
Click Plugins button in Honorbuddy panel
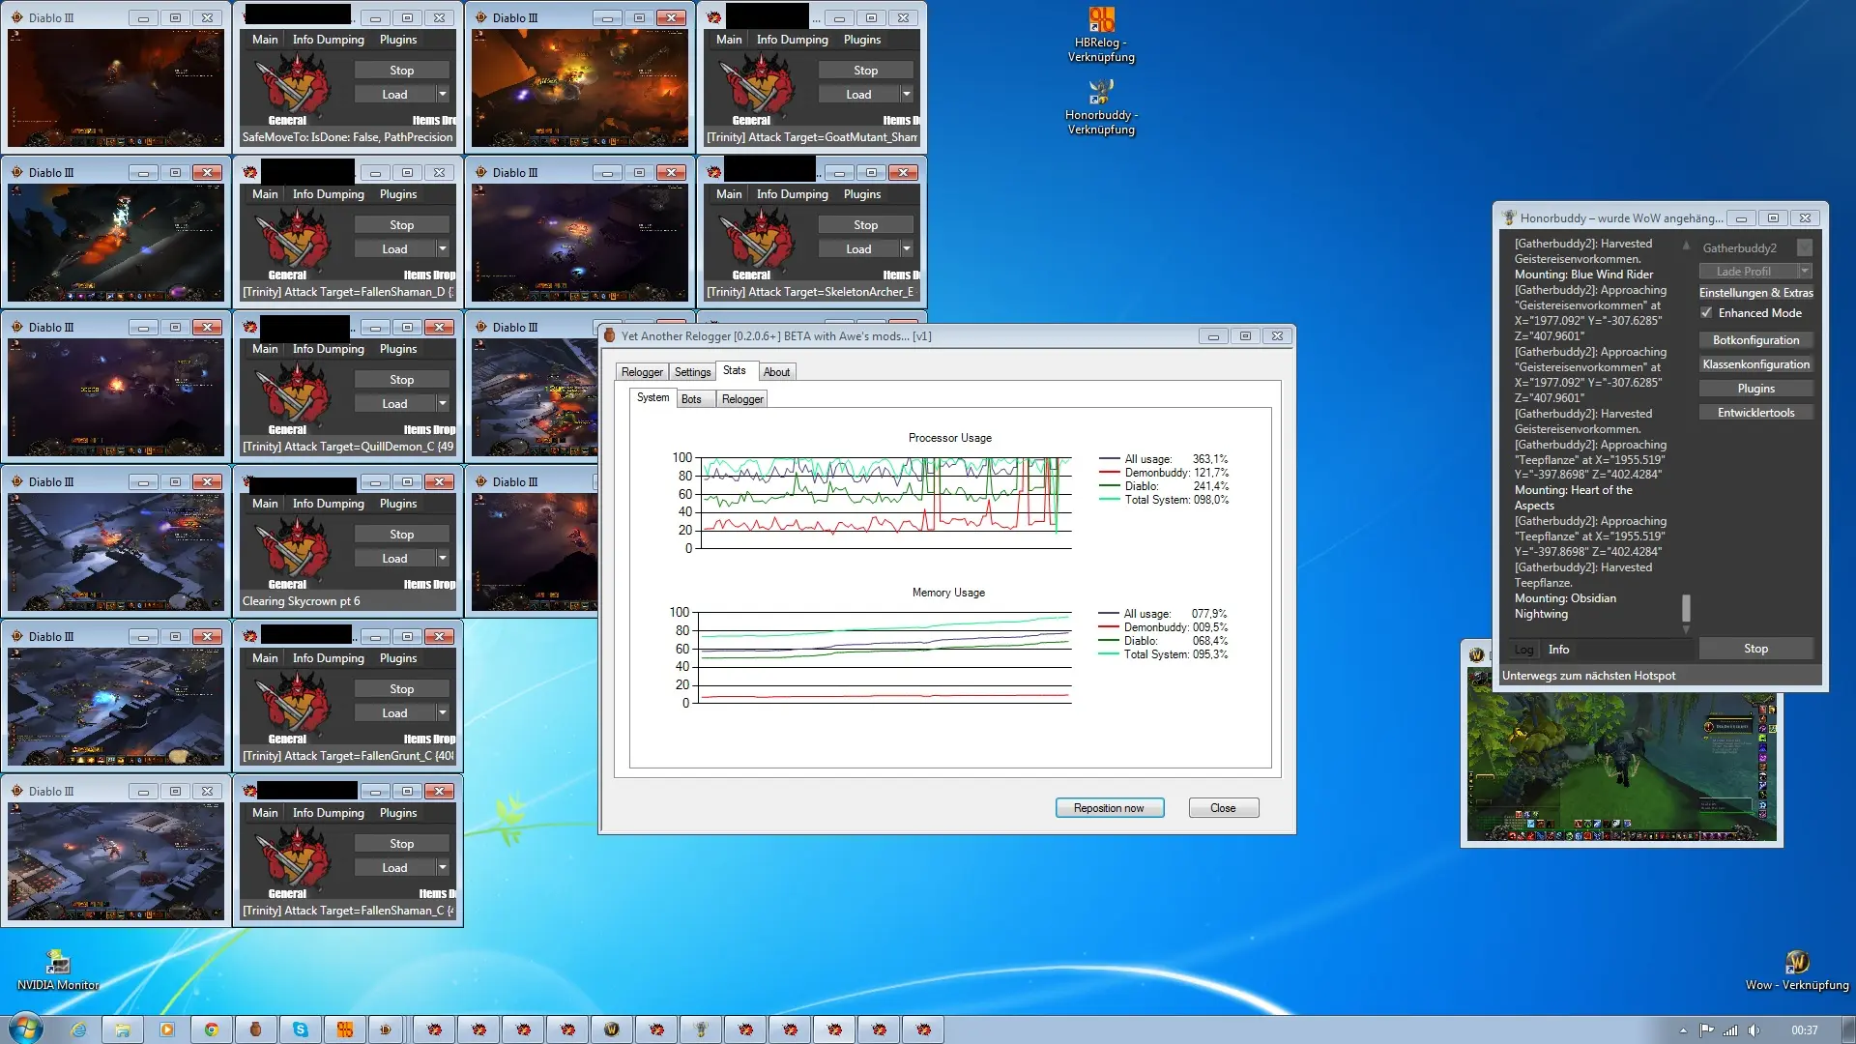(1755, 389)
